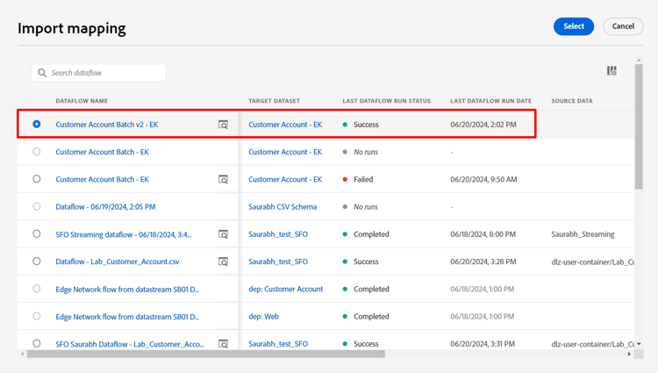Click the scroll left arrow
Image resolution: width=658 pixels, height=373 pixels.
(22, 354)
